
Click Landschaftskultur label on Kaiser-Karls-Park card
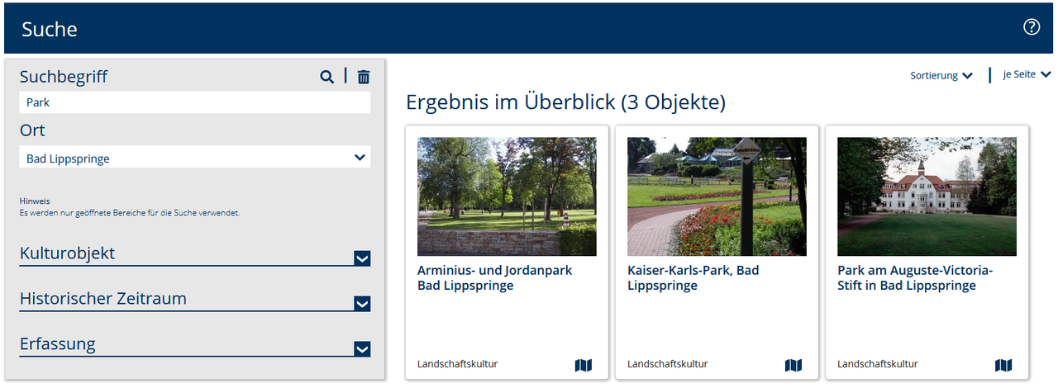tap(668, 364)
